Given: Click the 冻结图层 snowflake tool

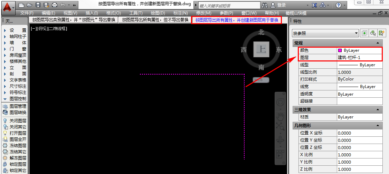Looking at the screenshot, I should (15, 145).
